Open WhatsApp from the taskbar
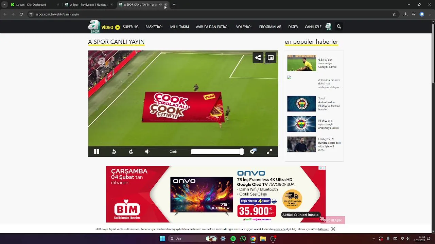Viewport: 435px width, 244px height. [243, 239]
